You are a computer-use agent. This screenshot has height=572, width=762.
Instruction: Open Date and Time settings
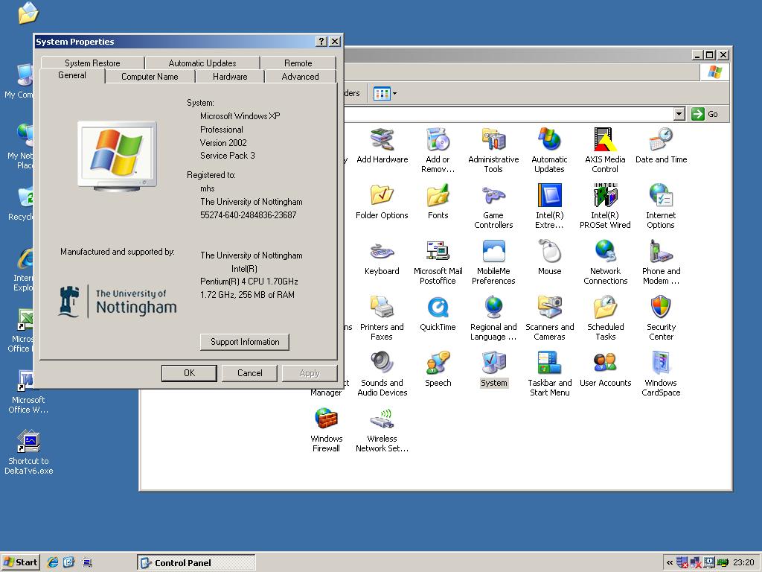pos(661,146)
